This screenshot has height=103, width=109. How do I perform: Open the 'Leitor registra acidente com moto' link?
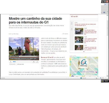[x=90, y=41]
